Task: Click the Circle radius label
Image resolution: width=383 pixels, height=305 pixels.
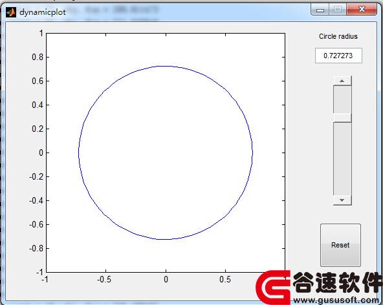Action: 338,36
